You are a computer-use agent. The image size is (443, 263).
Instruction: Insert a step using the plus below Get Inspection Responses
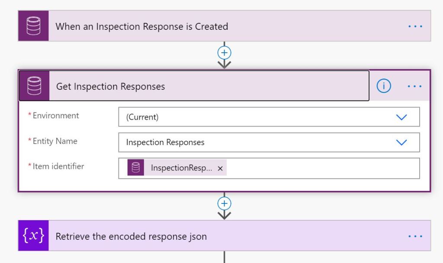(x=224, y=203)
